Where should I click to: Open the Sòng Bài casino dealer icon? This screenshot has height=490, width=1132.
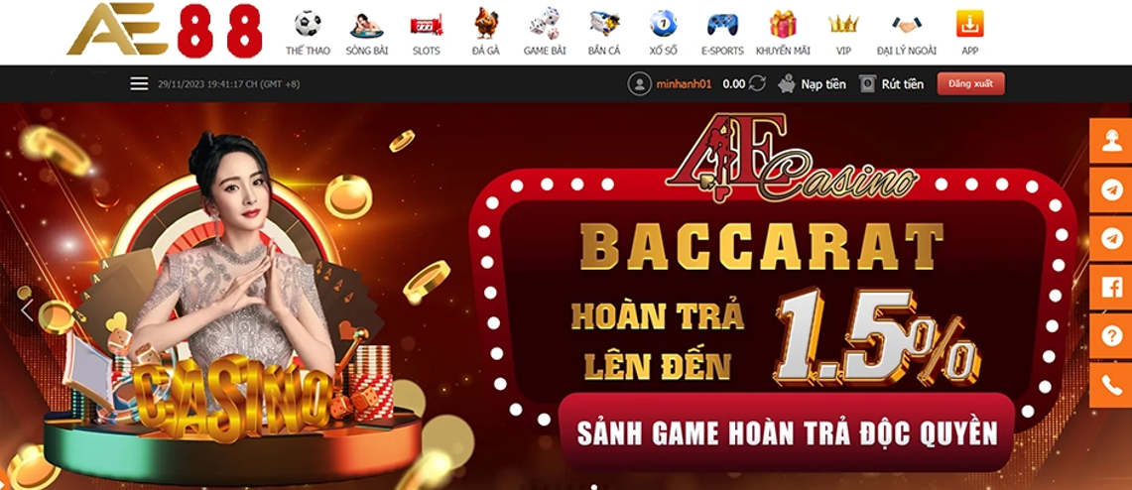pos(367,25)
